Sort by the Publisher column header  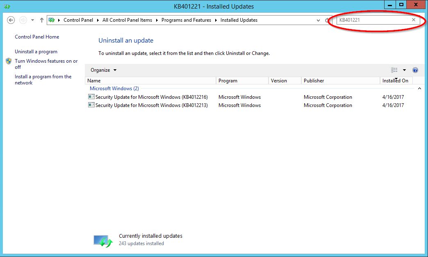point(341,81)
